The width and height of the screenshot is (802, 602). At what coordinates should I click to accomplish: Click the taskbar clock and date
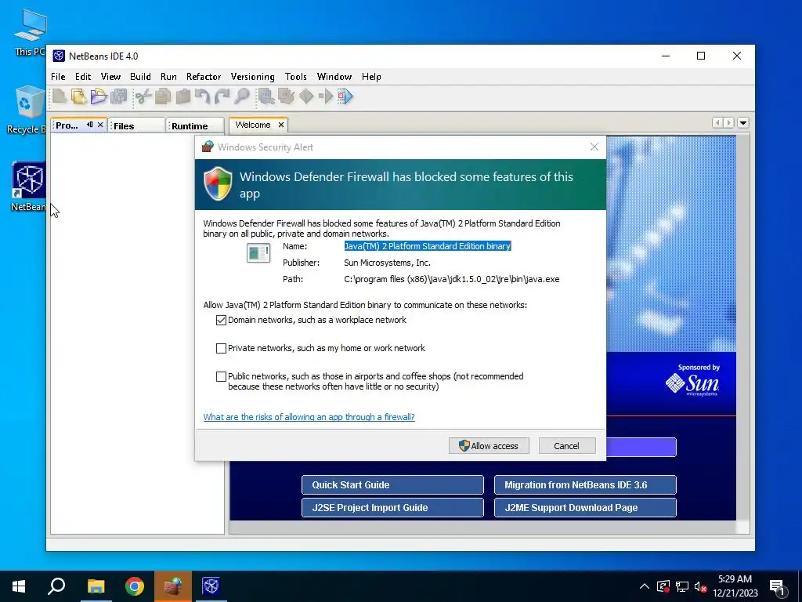[x=735, y=586]
